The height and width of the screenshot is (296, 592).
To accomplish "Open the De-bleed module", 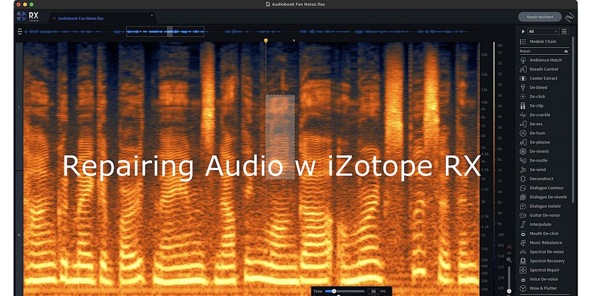I will tap(534, 87).
